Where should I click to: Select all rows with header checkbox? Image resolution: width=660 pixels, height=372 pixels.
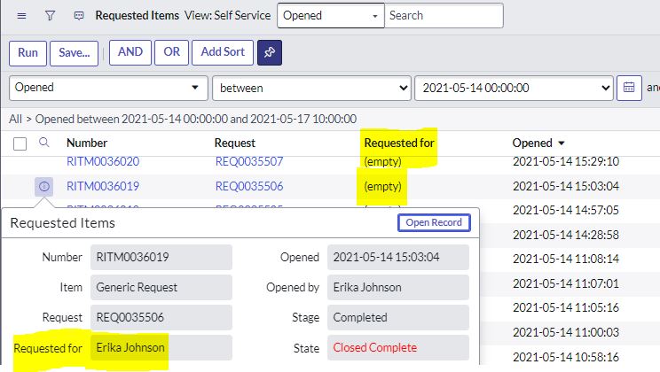pyautogui.click(x=20, y=143)
